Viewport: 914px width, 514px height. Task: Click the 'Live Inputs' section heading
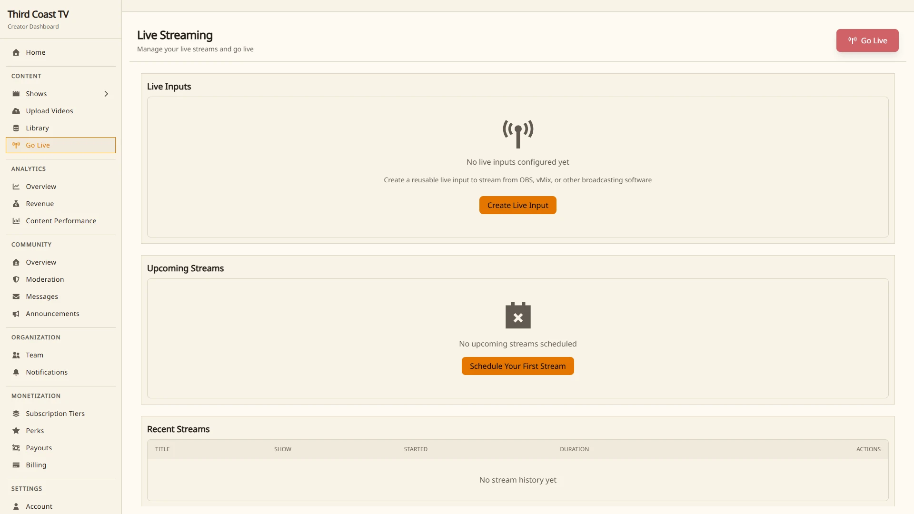(x=169, y=87)
